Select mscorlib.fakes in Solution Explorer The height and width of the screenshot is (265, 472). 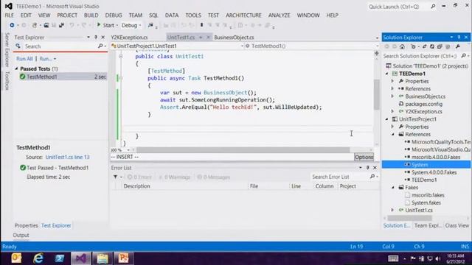point(428,195)
